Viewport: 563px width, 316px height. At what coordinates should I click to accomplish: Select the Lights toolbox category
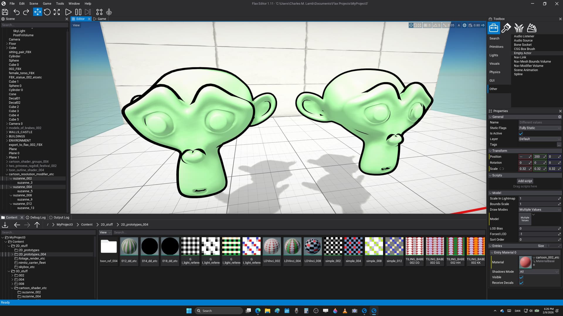click(x=494, y=55)
